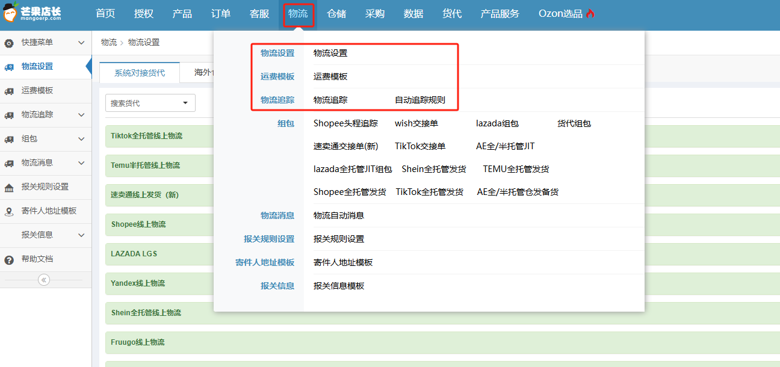
Task: Select 自动追踪规则 in the dropdown menu
Action: pyautogui.click(x=419, y=100)
